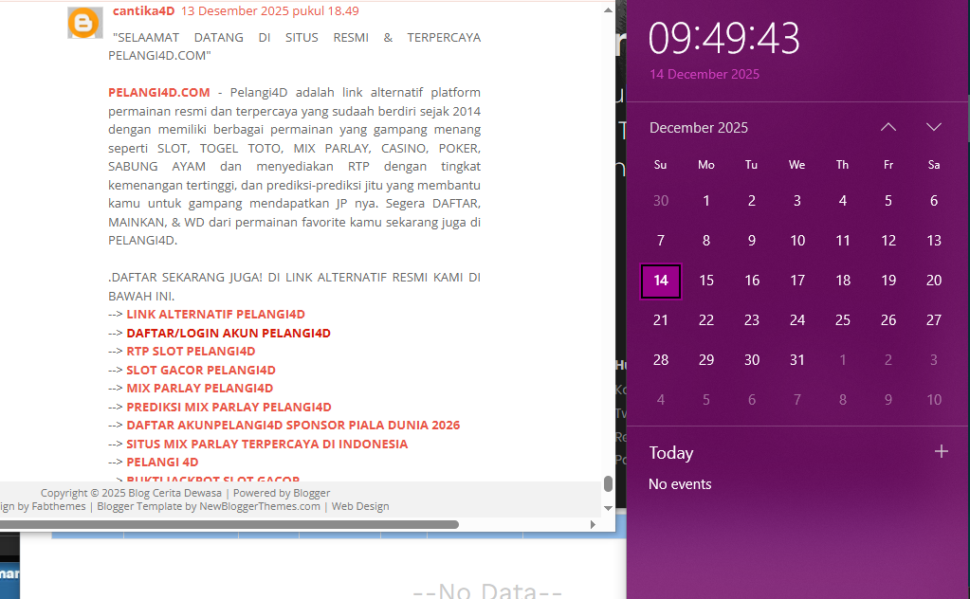The height and width of the screenshot is (599, 970).
Task: Click the clock time 09:49:43
Action: pos(723,38)
